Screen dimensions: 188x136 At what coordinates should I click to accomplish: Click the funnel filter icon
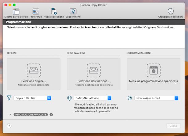[x=9, y=98]
